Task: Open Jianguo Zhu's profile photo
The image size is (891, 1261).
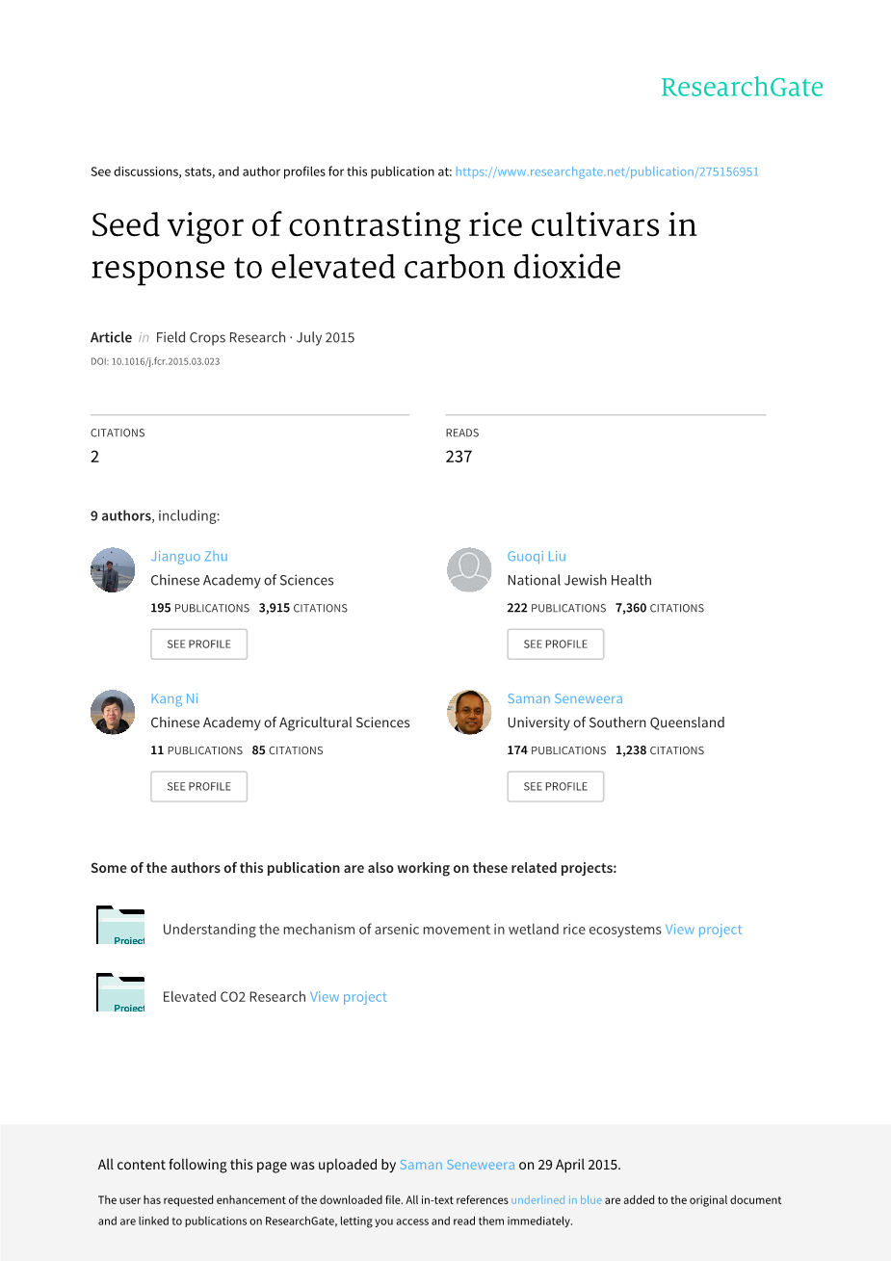Action: [113, 570]
